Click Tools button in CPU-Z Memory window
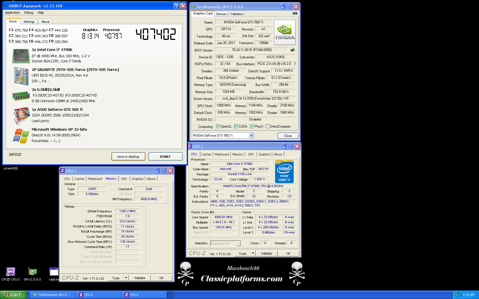The width and height of the screenshot is (479, 299). (116, 278)
